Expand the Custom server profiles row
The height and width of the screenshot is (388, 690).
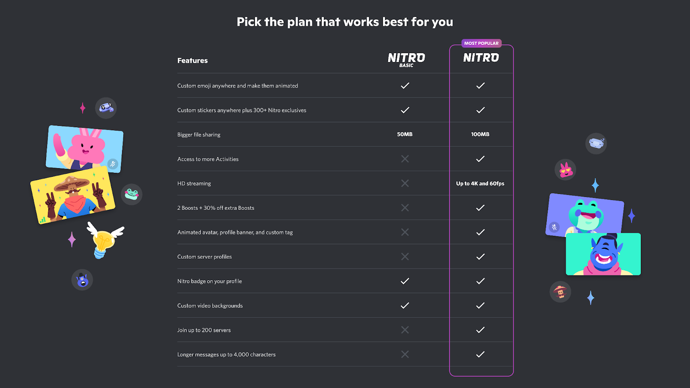(x=204, y=257)
